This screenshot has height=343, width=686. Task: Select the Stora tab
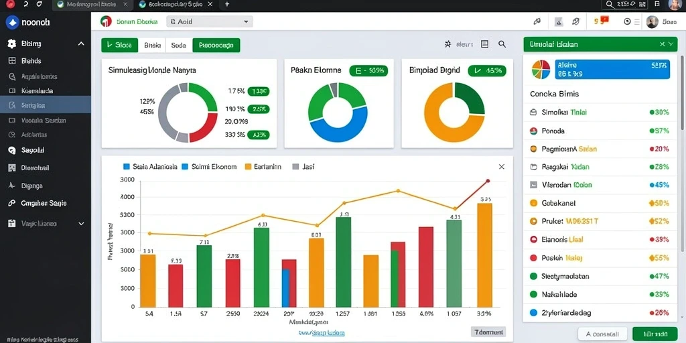tap(120, 45)
